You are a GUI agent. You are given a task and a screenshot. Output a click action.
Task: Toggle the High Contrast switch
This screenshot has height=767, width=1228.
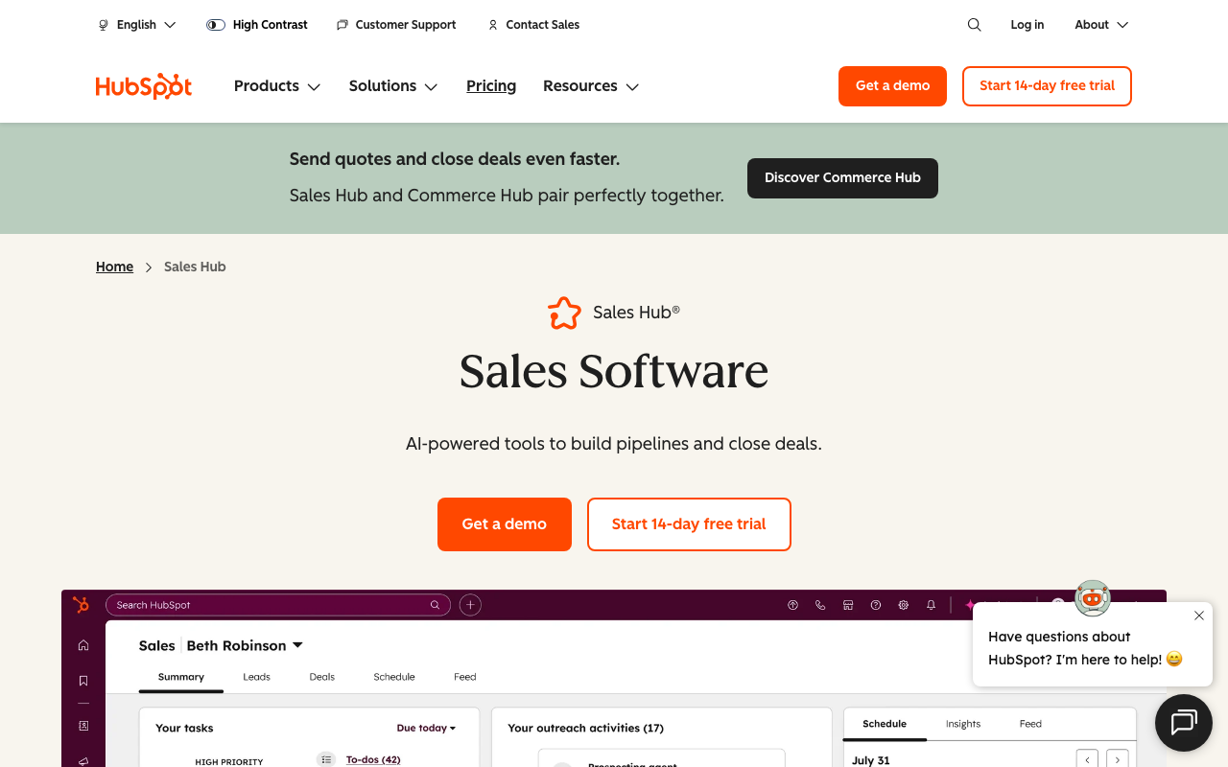pos(216,25)
